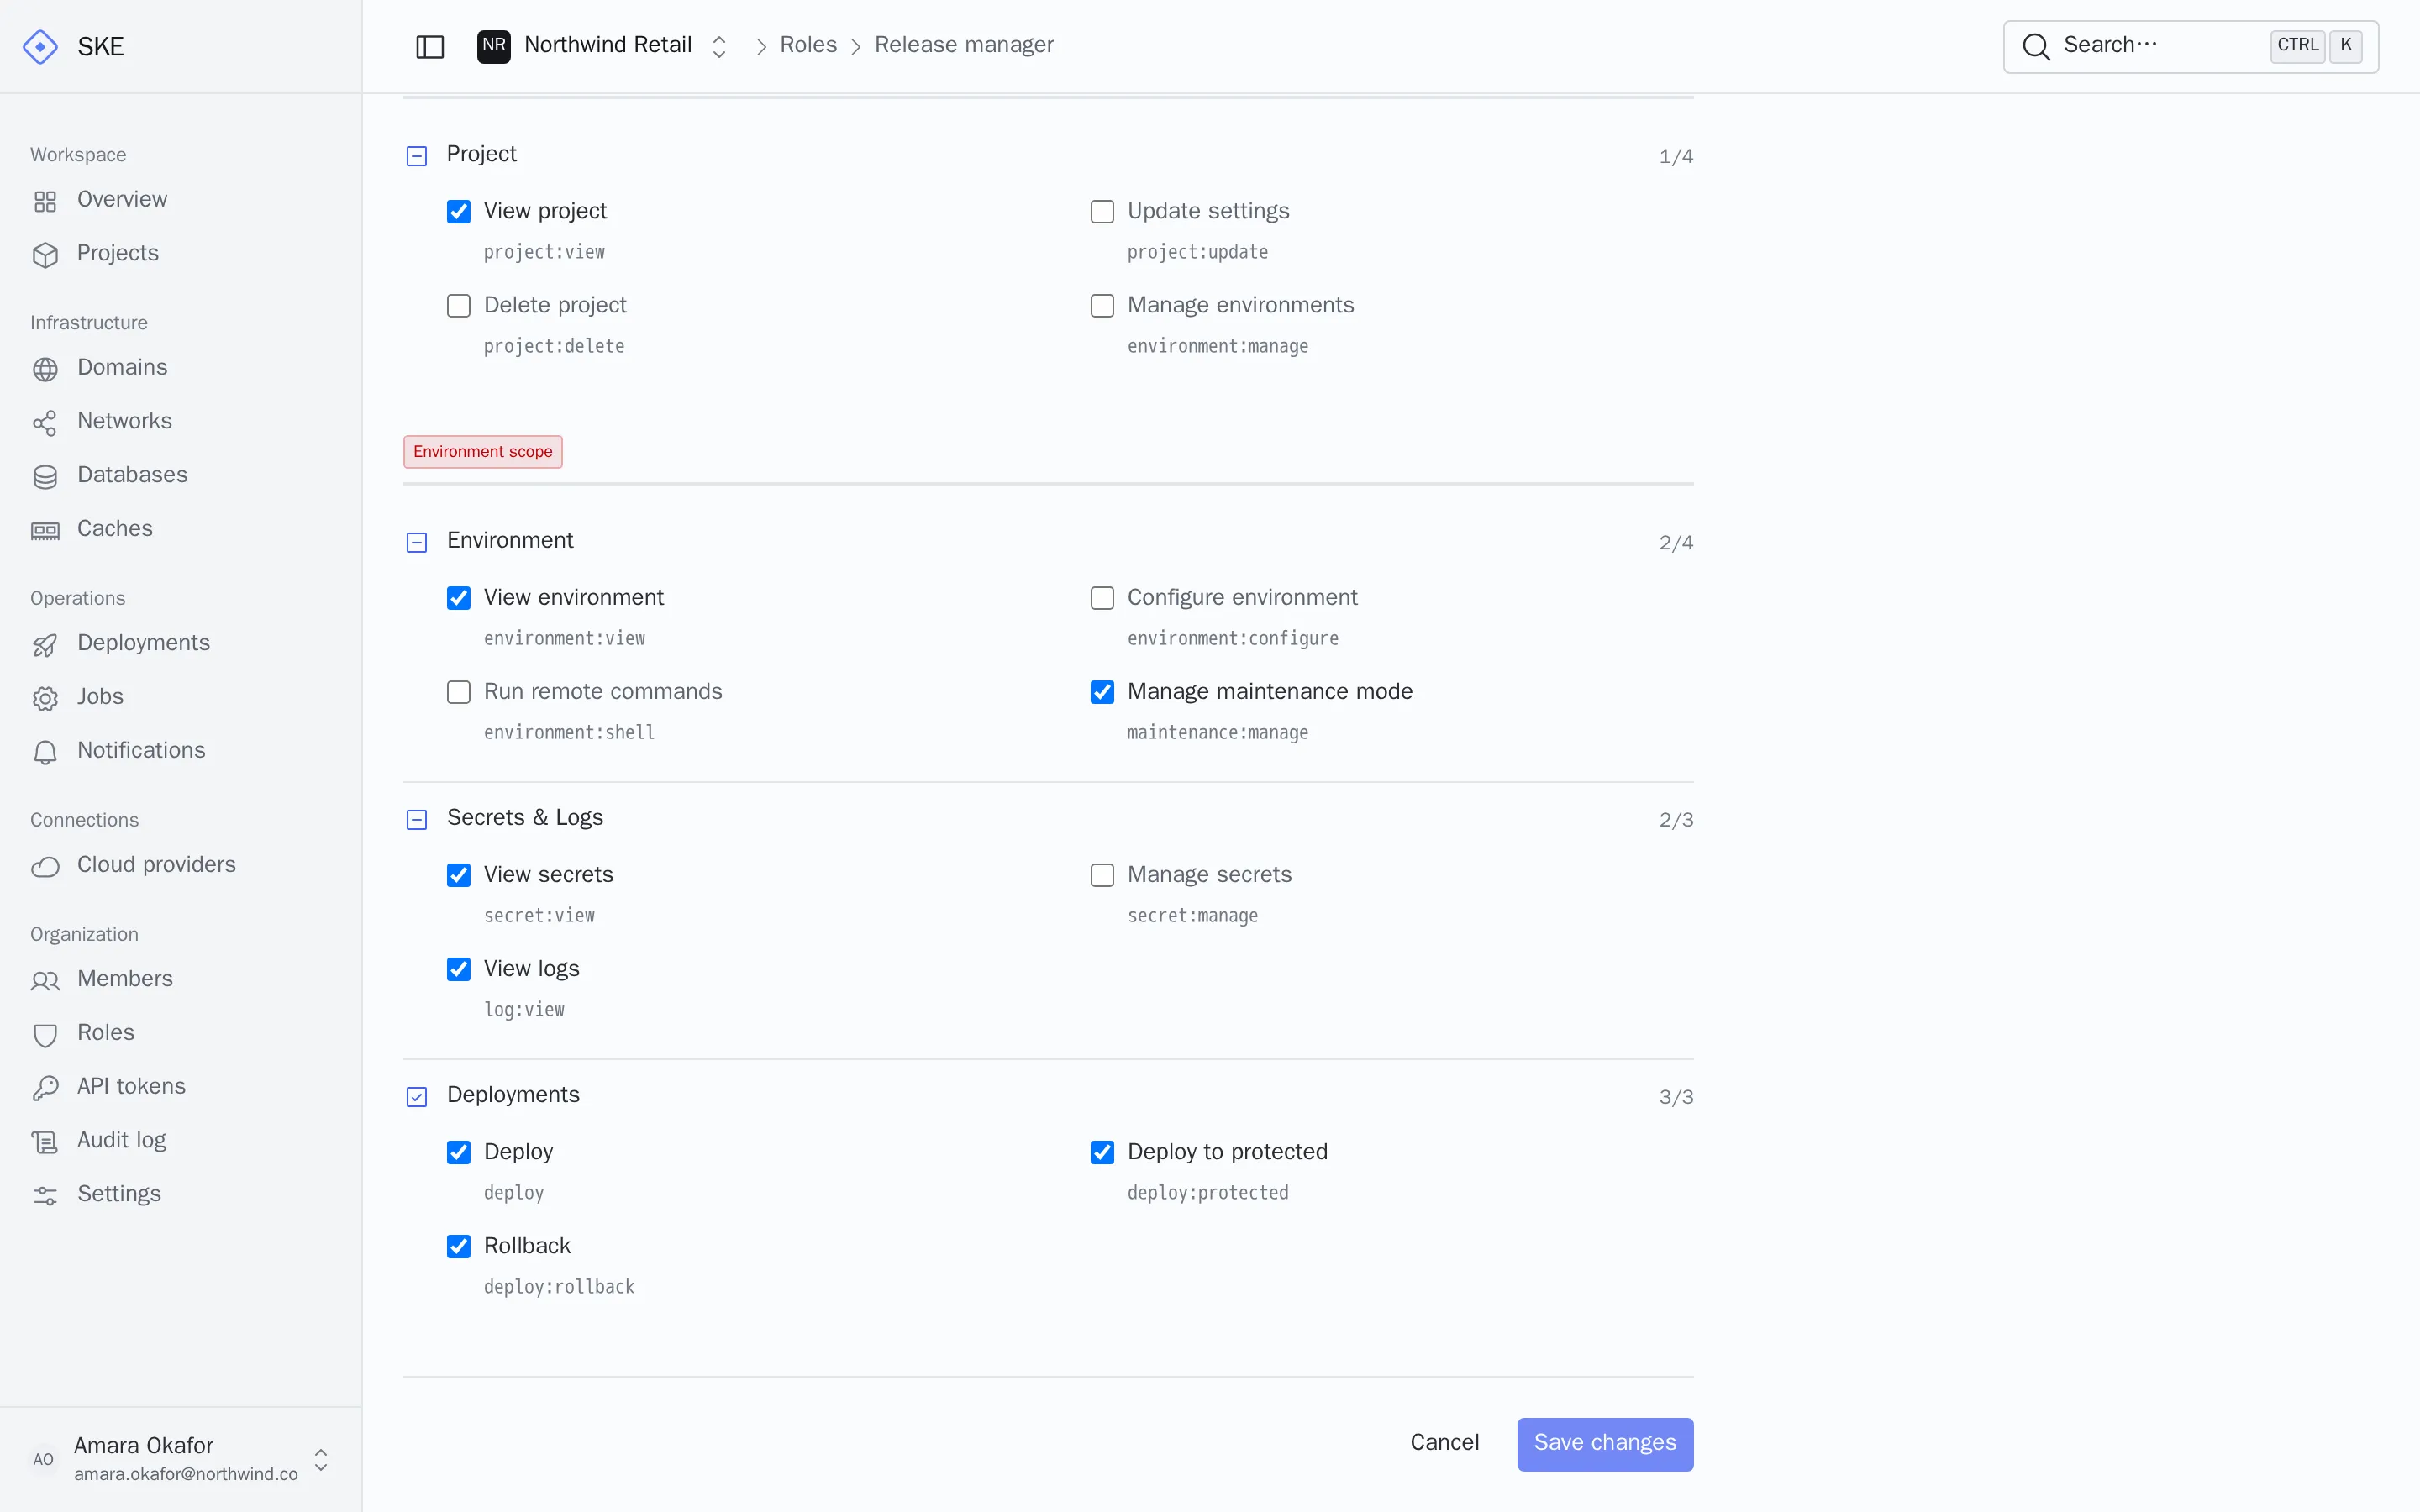This screenshot has width=2420, height=1512.
Task: Click the Caches memory icon
Action: pyautogui.click(x=45, y=530)
